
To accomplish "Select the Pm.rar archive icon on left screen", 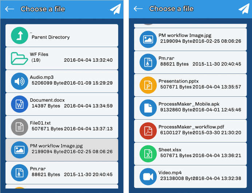I will click(x=19, y=172).
